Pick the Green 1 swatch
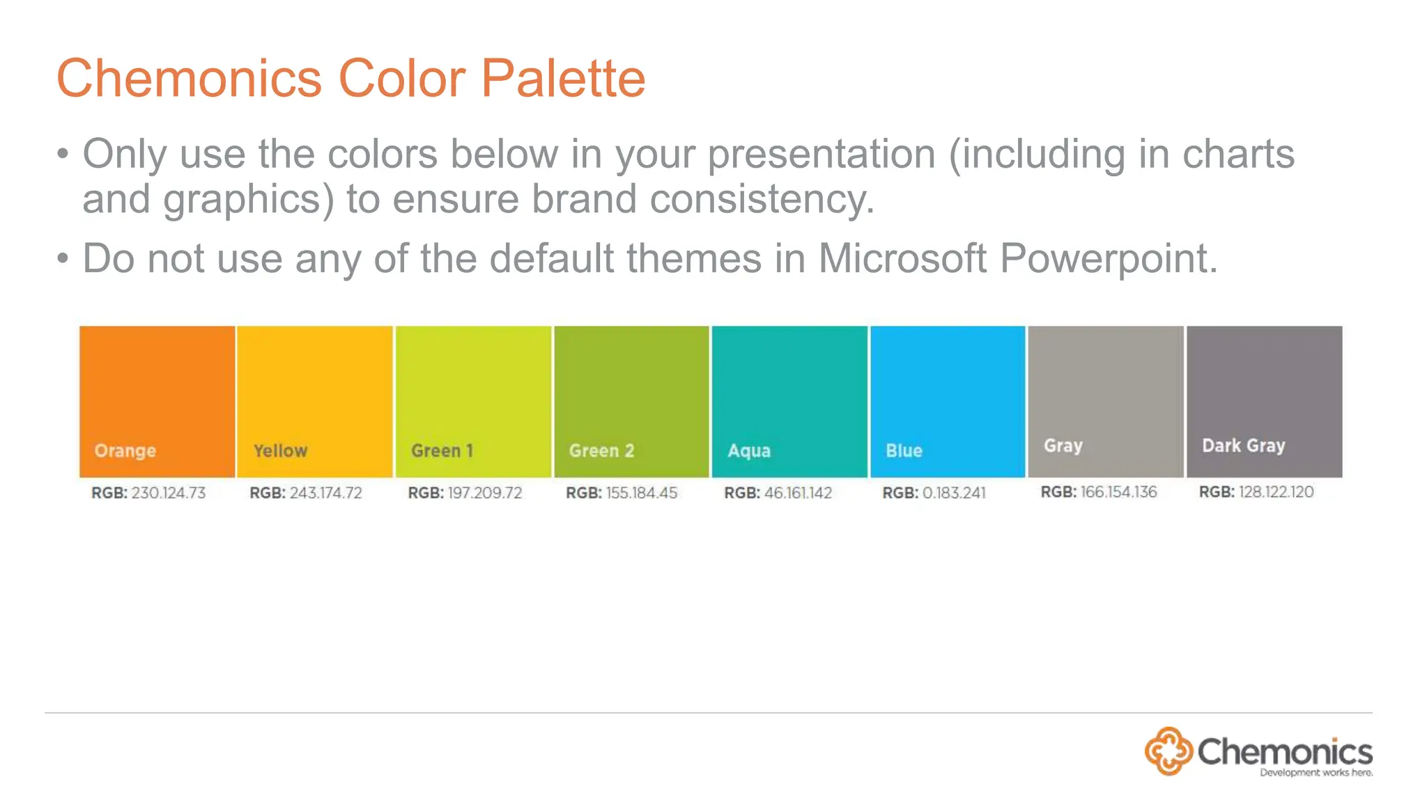 (473, 402)
